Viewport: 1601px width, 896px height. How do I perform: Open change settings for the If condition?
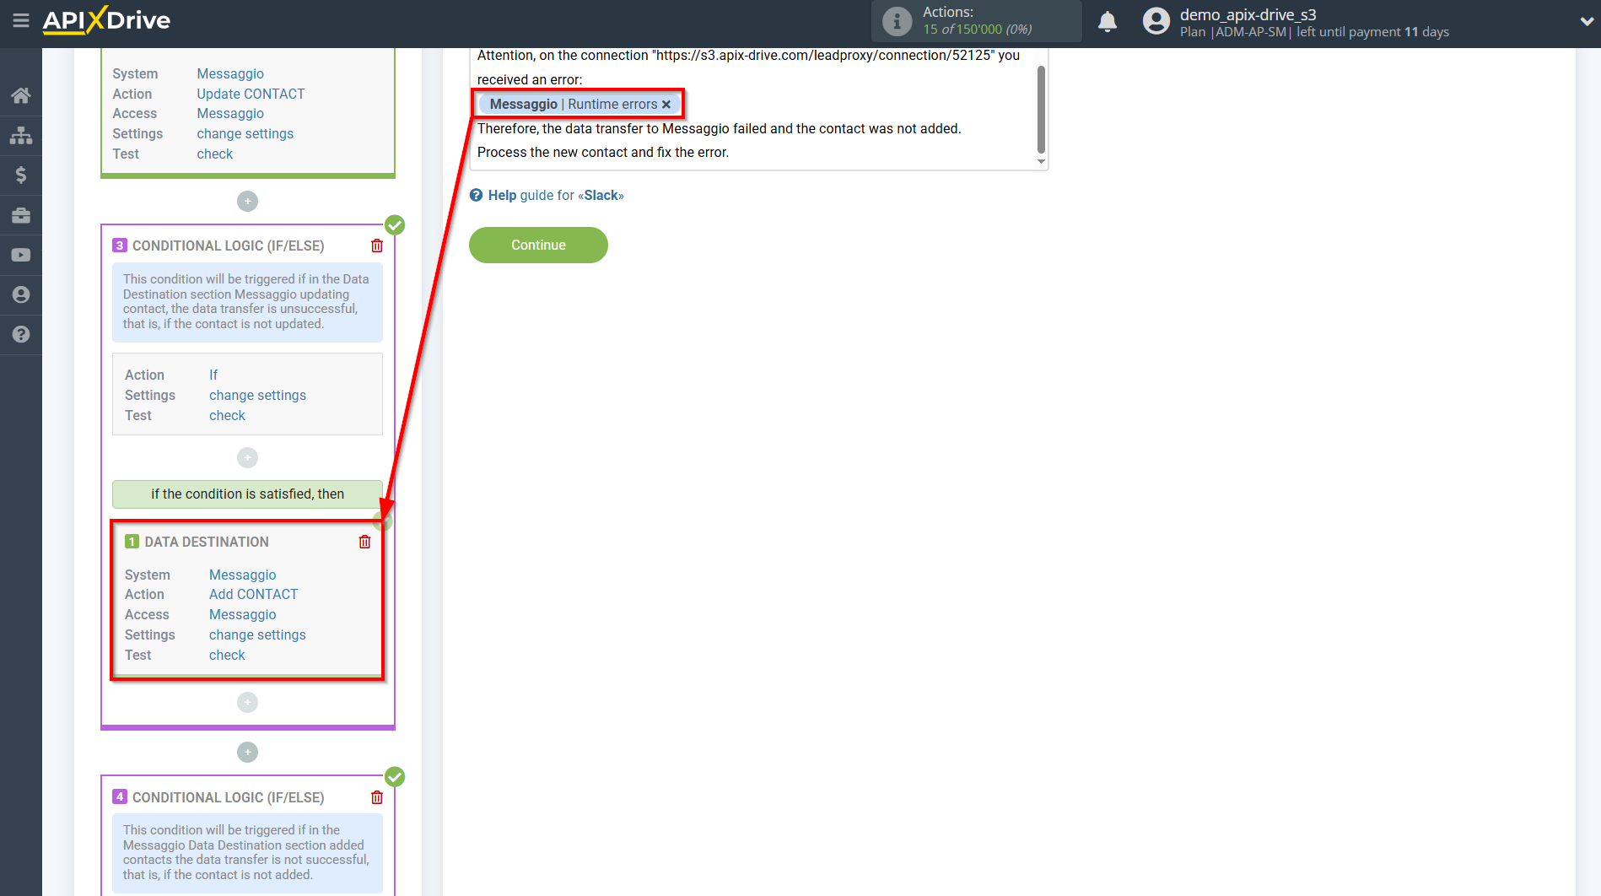point(257,395)
